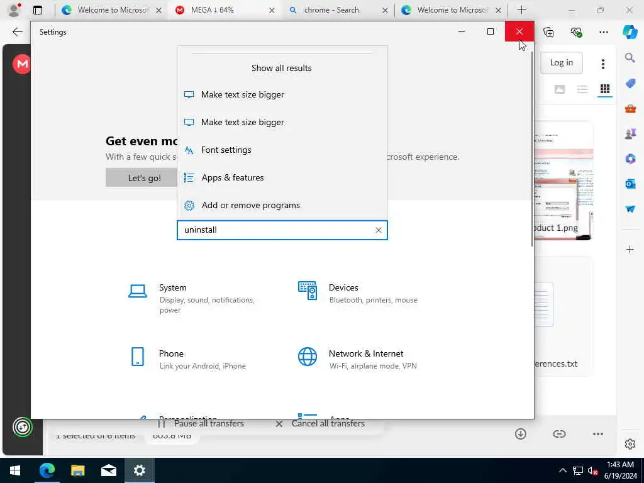Open Windows Start menu
The height and width of the screenshot is (483, 644).
15,470
